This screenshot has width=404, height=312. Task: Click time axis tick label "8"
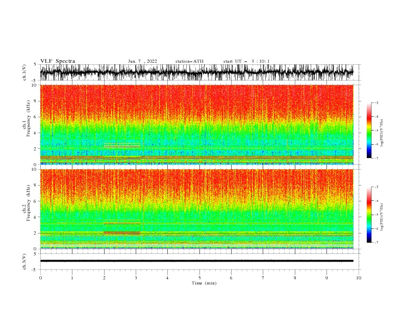coord(295,278)
